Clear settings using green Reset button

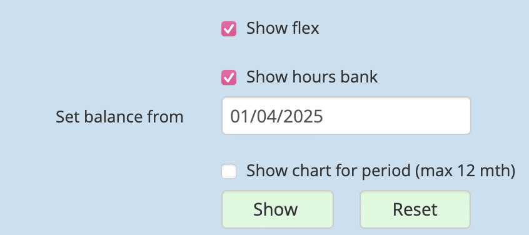415,209
